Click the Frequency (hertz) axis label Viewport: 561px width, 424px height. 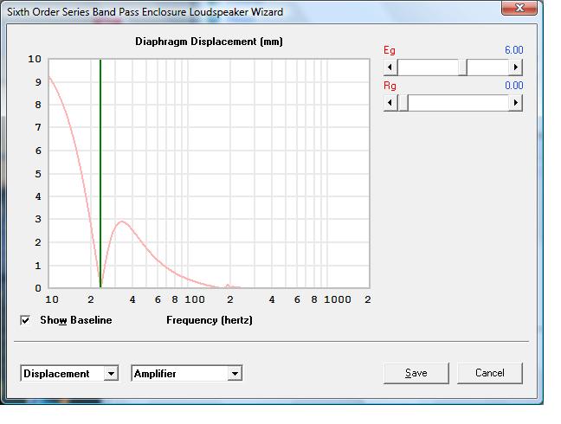[210, 320]
